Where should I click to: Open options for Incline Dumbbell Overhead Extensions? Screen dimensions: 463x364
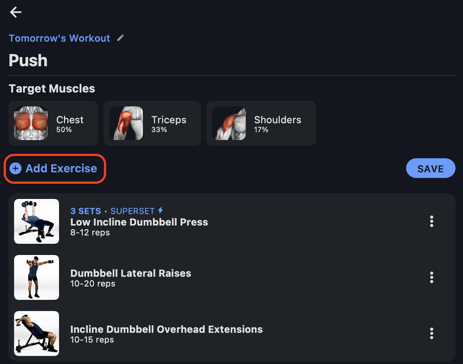(432, 334)
